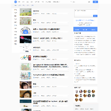Expand the arrow at the flowchart article row end
This screenshot has width=111, height=111.
[x=68, y=50]
